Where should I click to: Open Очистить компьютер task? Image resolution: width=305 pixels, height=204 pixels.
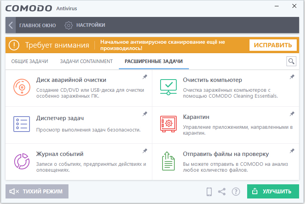pyautogui.click(x=213, y=80)
